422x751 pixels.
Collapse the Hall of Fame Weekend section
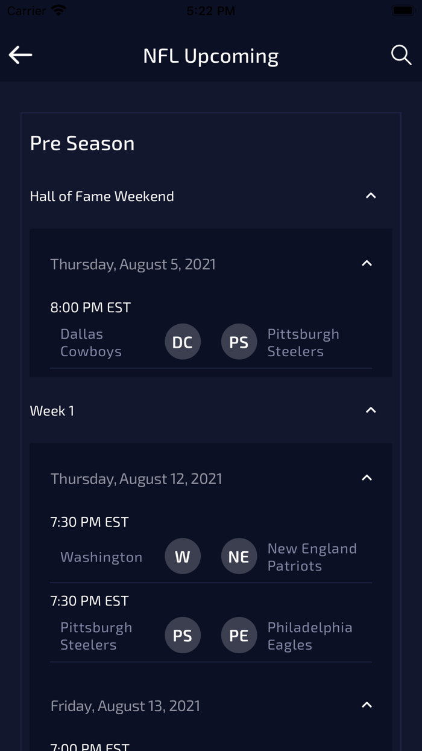(x=371, y=196)
